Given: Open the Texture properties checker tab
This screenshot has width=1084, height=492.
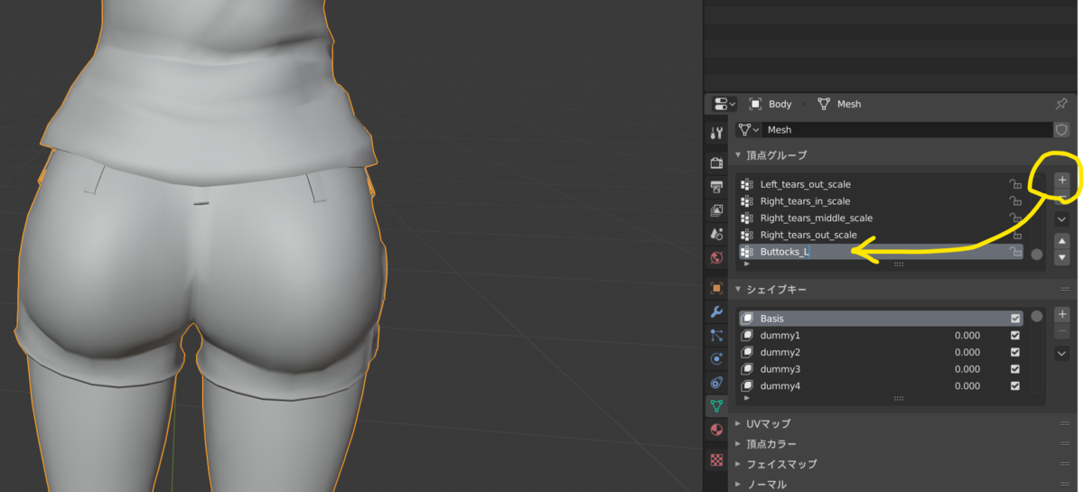Looking at the screenshot, I should [x=716, y=460].
